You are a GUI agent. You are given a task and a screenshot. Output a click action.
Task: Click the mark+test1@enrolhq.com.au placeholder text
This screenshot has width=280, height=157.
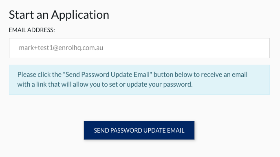click(x=61, y=48)
